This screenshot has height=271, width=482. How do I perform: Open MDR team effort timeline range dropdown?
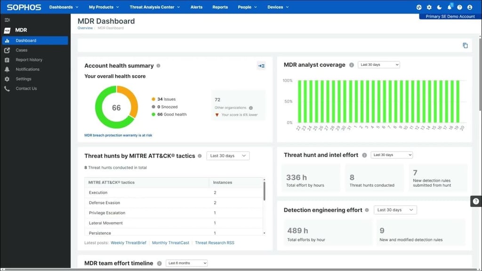click(187, 263)
